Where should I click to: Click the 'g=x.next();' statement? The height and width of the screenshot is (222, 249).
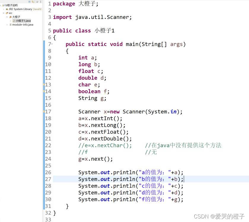pos(96,159)
